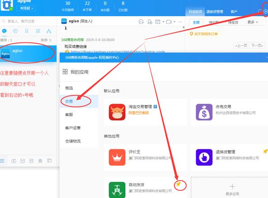
Task: Open the shop icon at sidebar bottom
Action: [32, 161]
